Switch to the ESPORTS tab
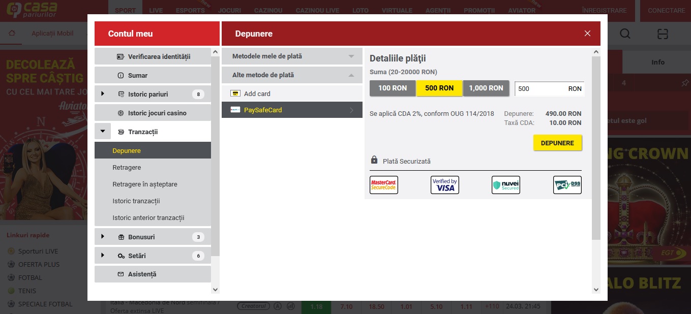 190,11
